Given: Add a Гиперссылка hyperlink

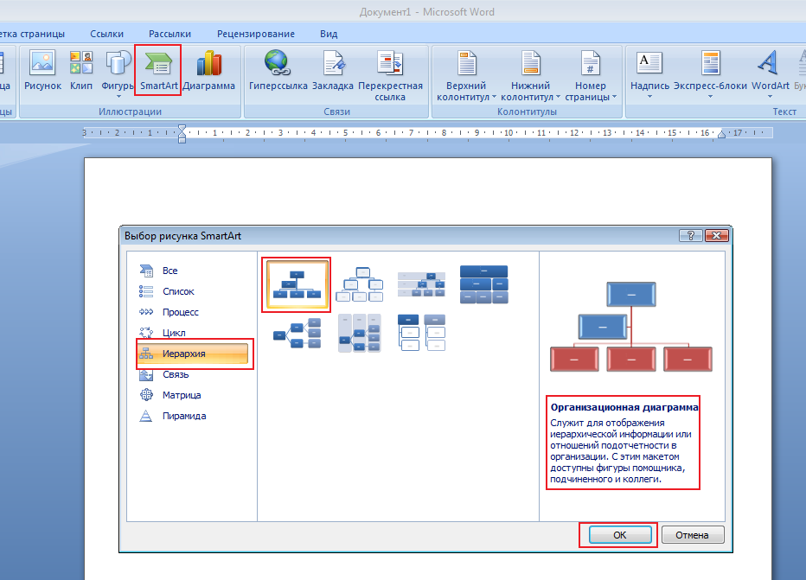Looking at the screenshot, I should point(278,70).
